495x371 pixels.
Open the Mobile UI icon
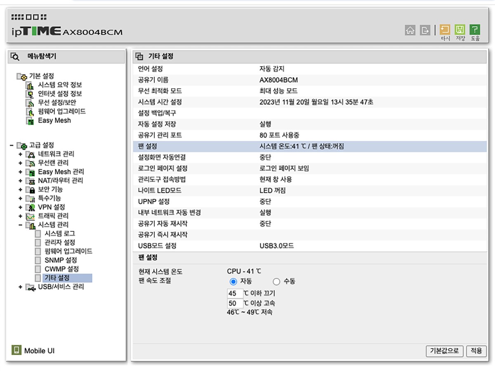click(16, 350)
